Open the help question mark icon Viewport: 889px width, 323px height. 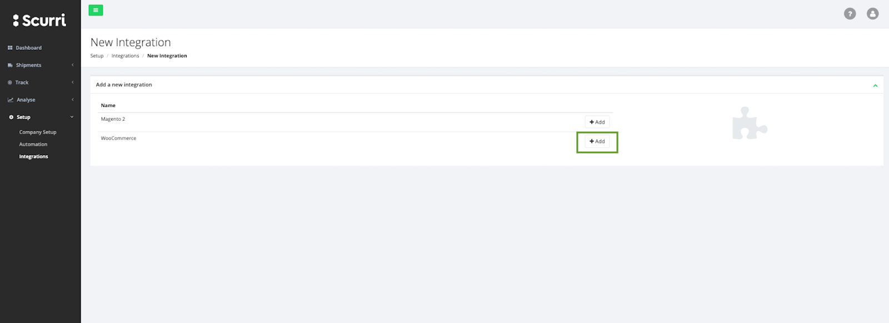(x=850, y=14)
